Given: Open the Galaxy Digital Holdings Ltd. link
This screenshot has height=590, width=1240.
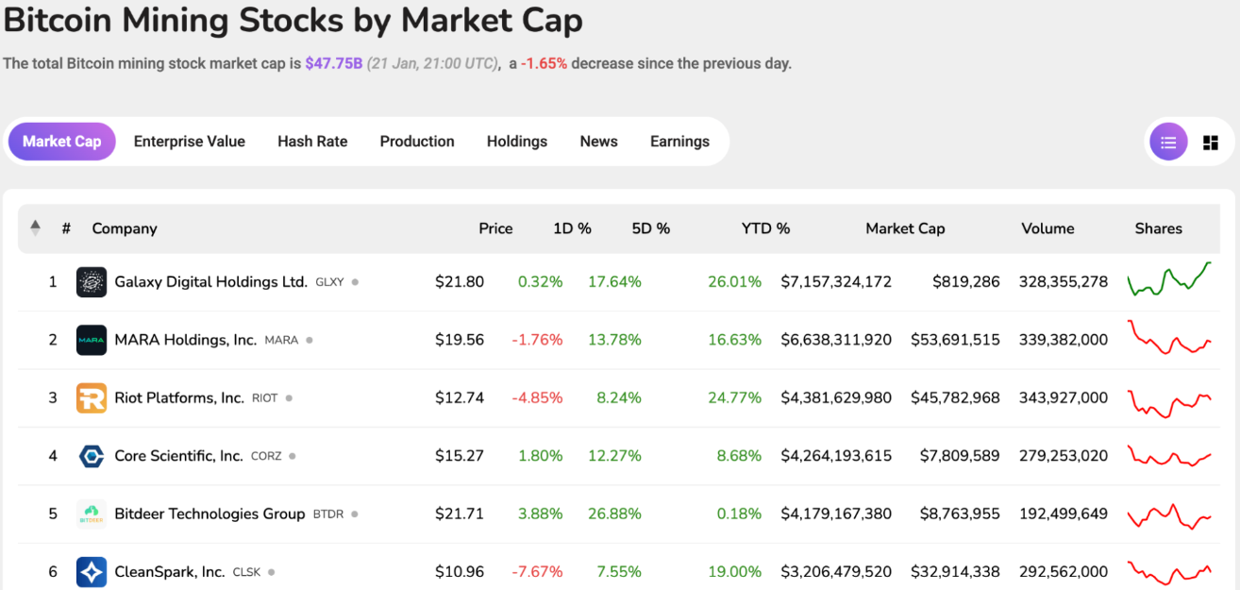Looking at the screenshot, I should pos(210,282).
